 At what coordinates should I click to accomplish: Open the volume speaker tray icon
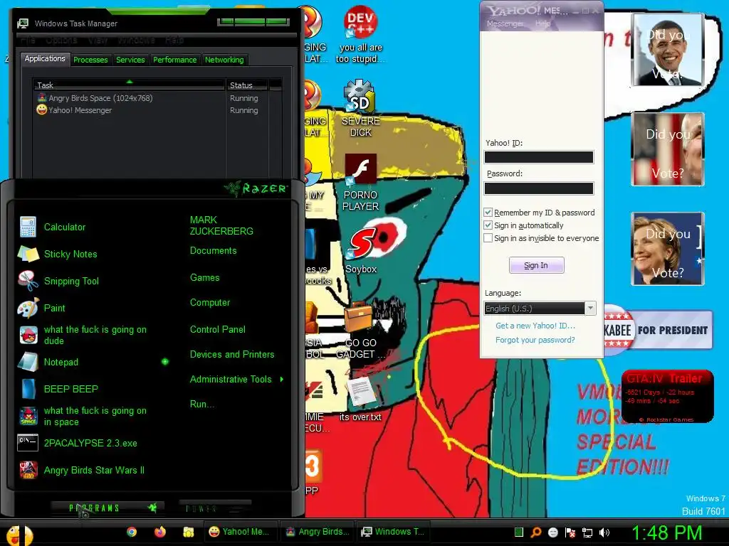(604, 532)
